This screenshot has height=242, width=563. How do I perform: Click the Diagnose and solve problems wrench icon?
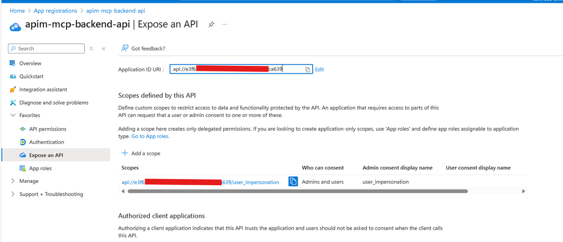(13, 102)
